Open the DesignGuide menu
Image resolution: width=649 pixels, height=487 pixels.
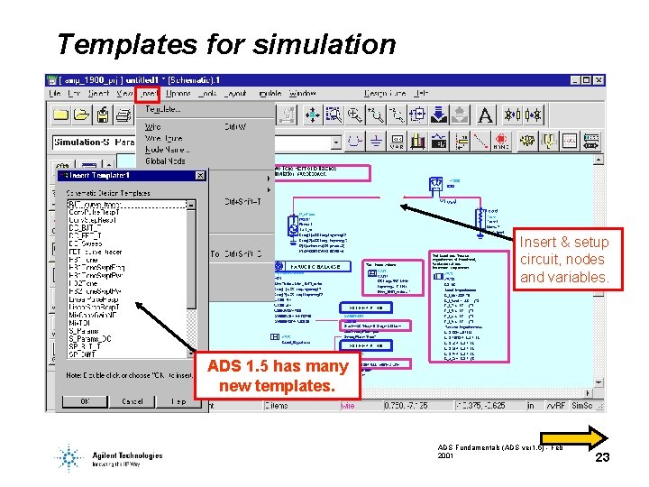coord(385,94)
